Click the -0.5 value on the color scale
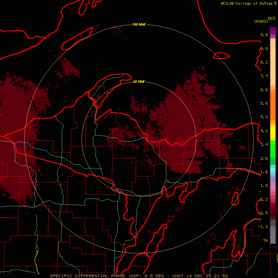Viewport: 278px width, 278px height. coord(263,213)
